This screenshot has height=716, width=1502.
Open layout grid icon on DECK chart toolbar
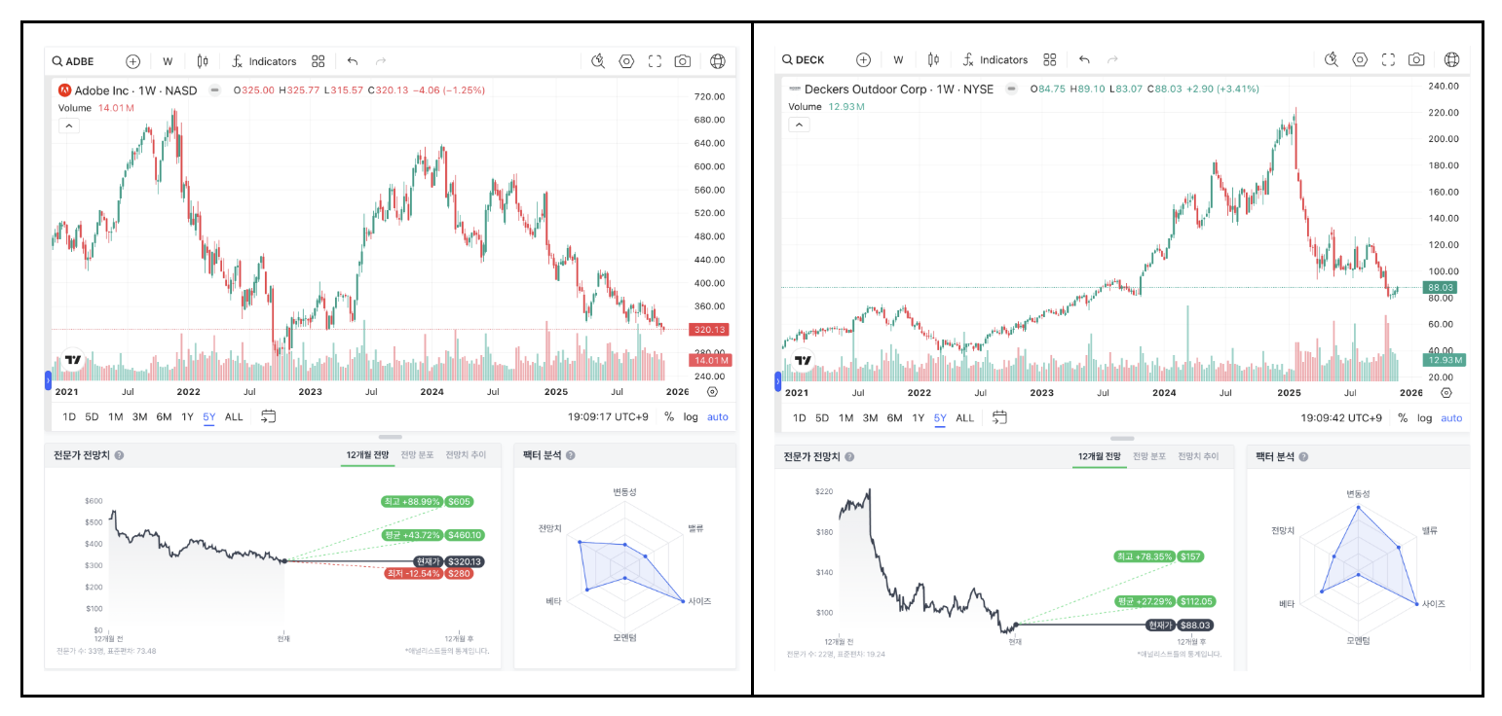1049,59
